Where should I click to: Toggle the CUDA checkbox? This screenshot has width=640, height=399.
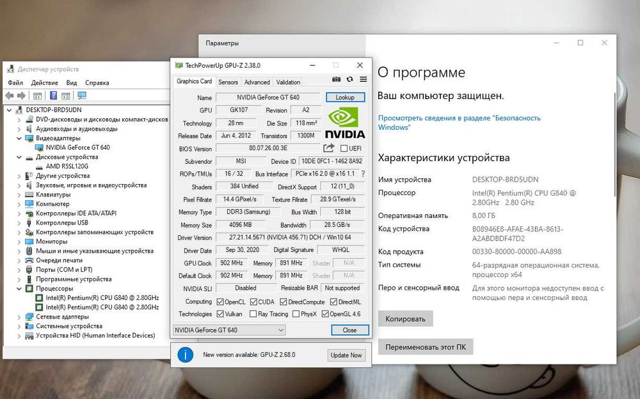pos(254,302)
